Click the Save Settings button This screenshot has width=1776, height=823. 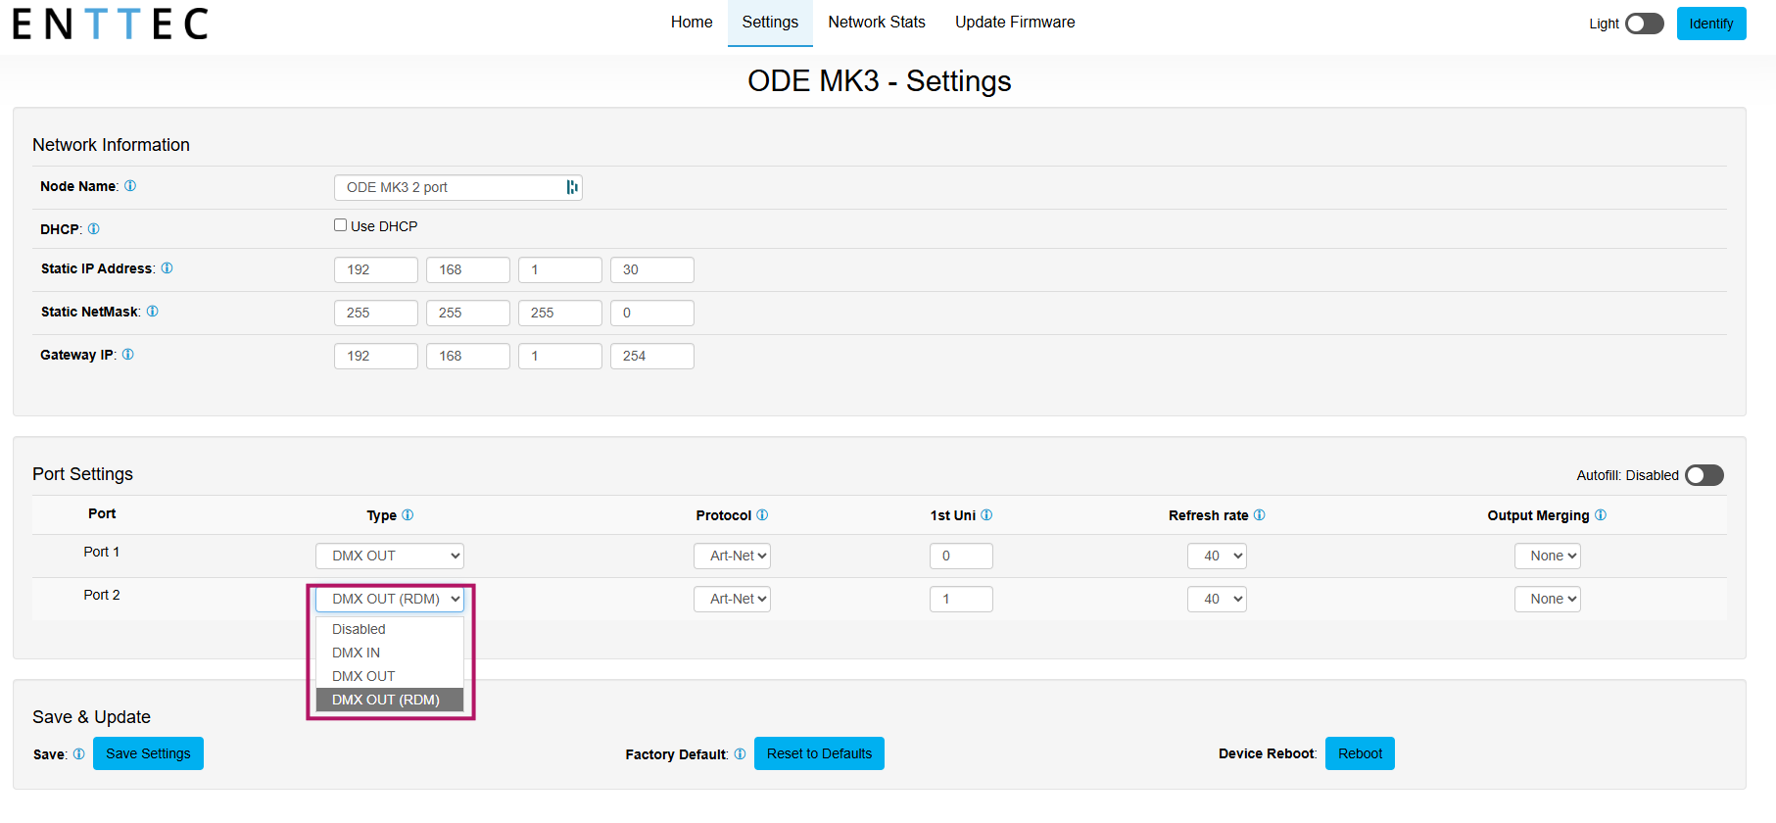tap(148, 753)
